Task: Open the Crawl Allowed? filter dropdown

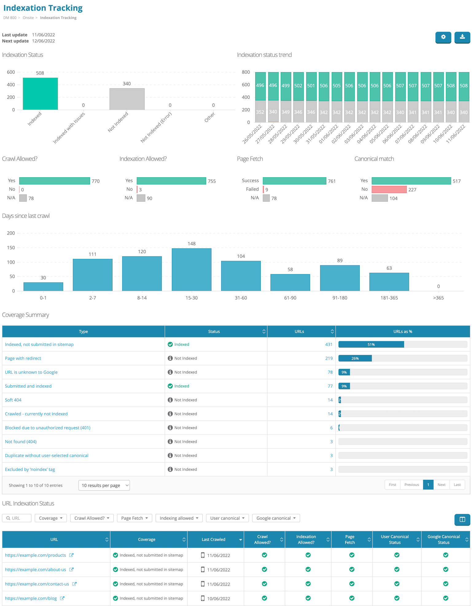Action: pos(92,518)
